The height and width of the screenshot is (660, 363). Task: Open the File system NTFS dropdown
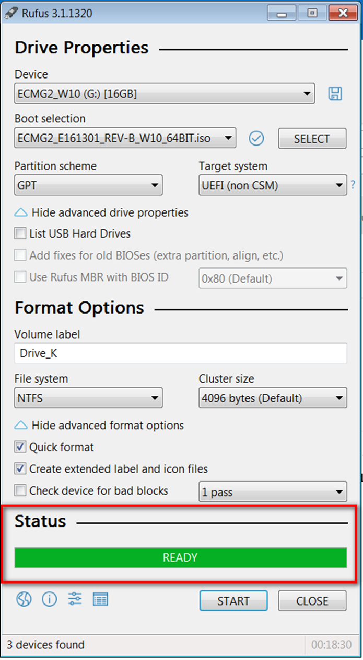click(x=88, y=398)
